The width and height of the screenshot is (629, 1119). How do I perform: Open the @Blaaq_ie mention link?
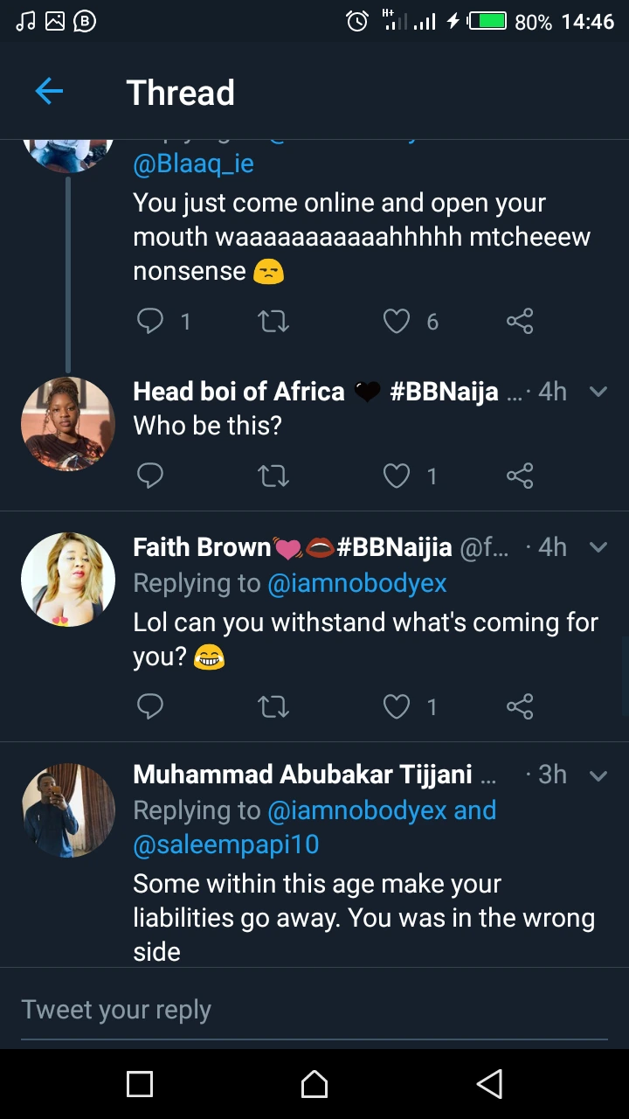pyautogui.click(x=193, y=163)
